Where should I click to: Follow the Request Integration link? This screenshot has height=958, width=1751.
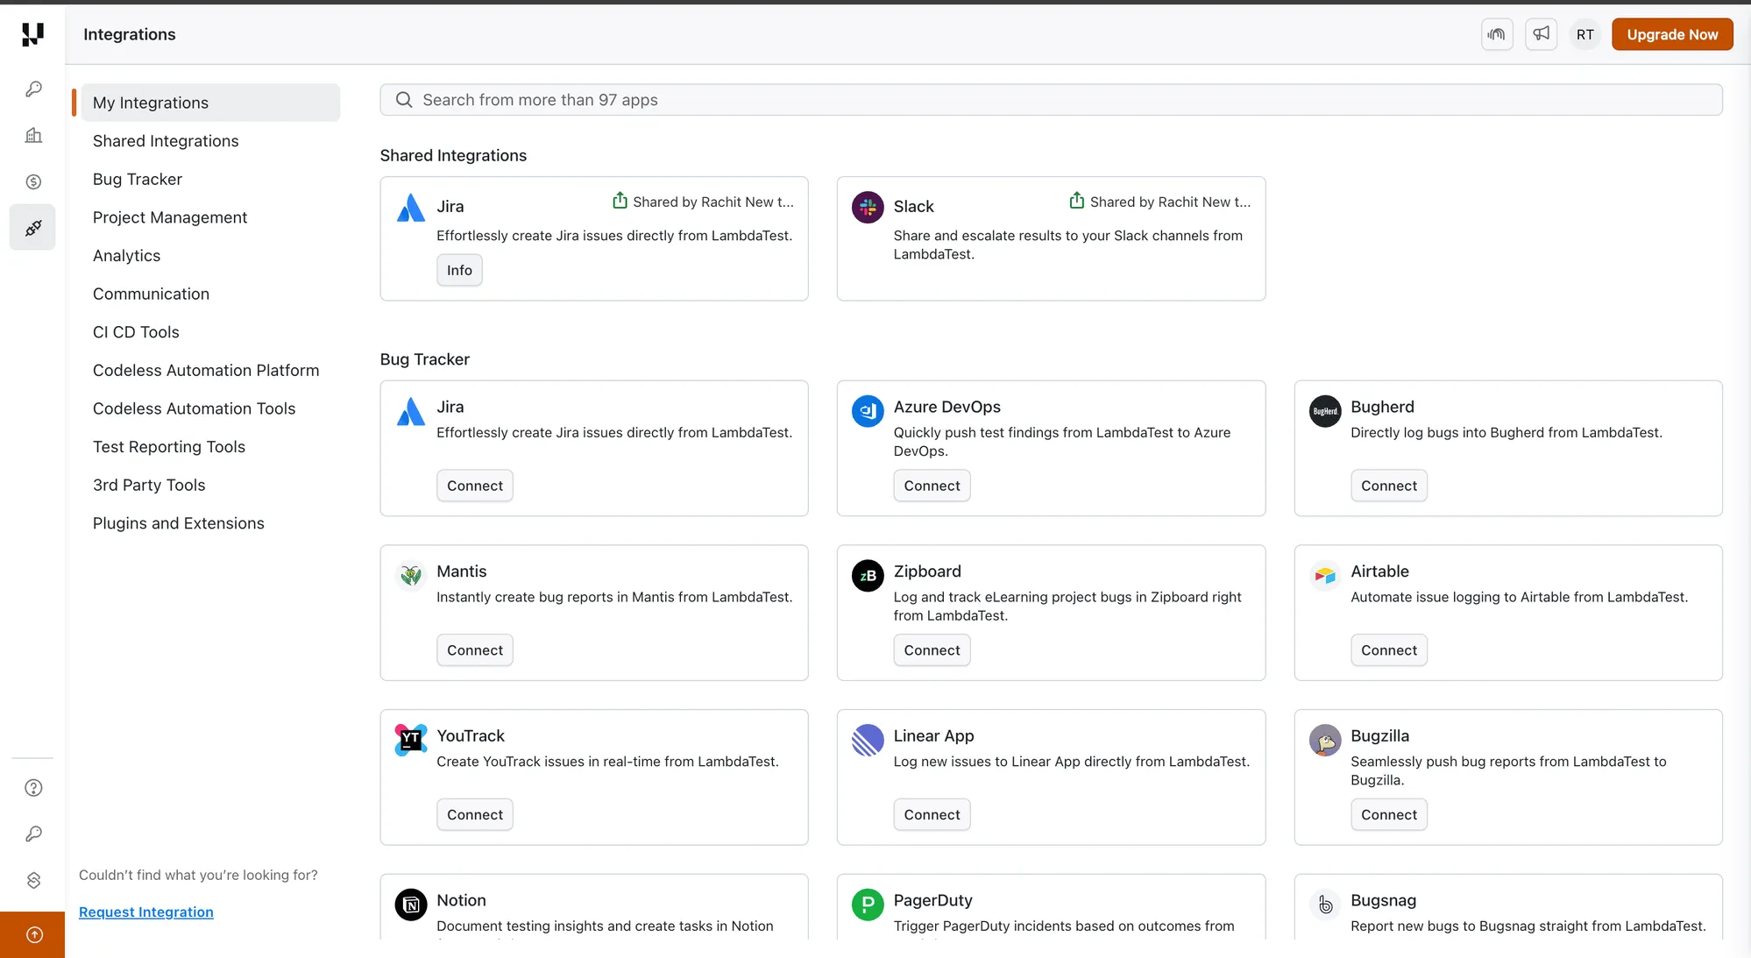[146, 912]
